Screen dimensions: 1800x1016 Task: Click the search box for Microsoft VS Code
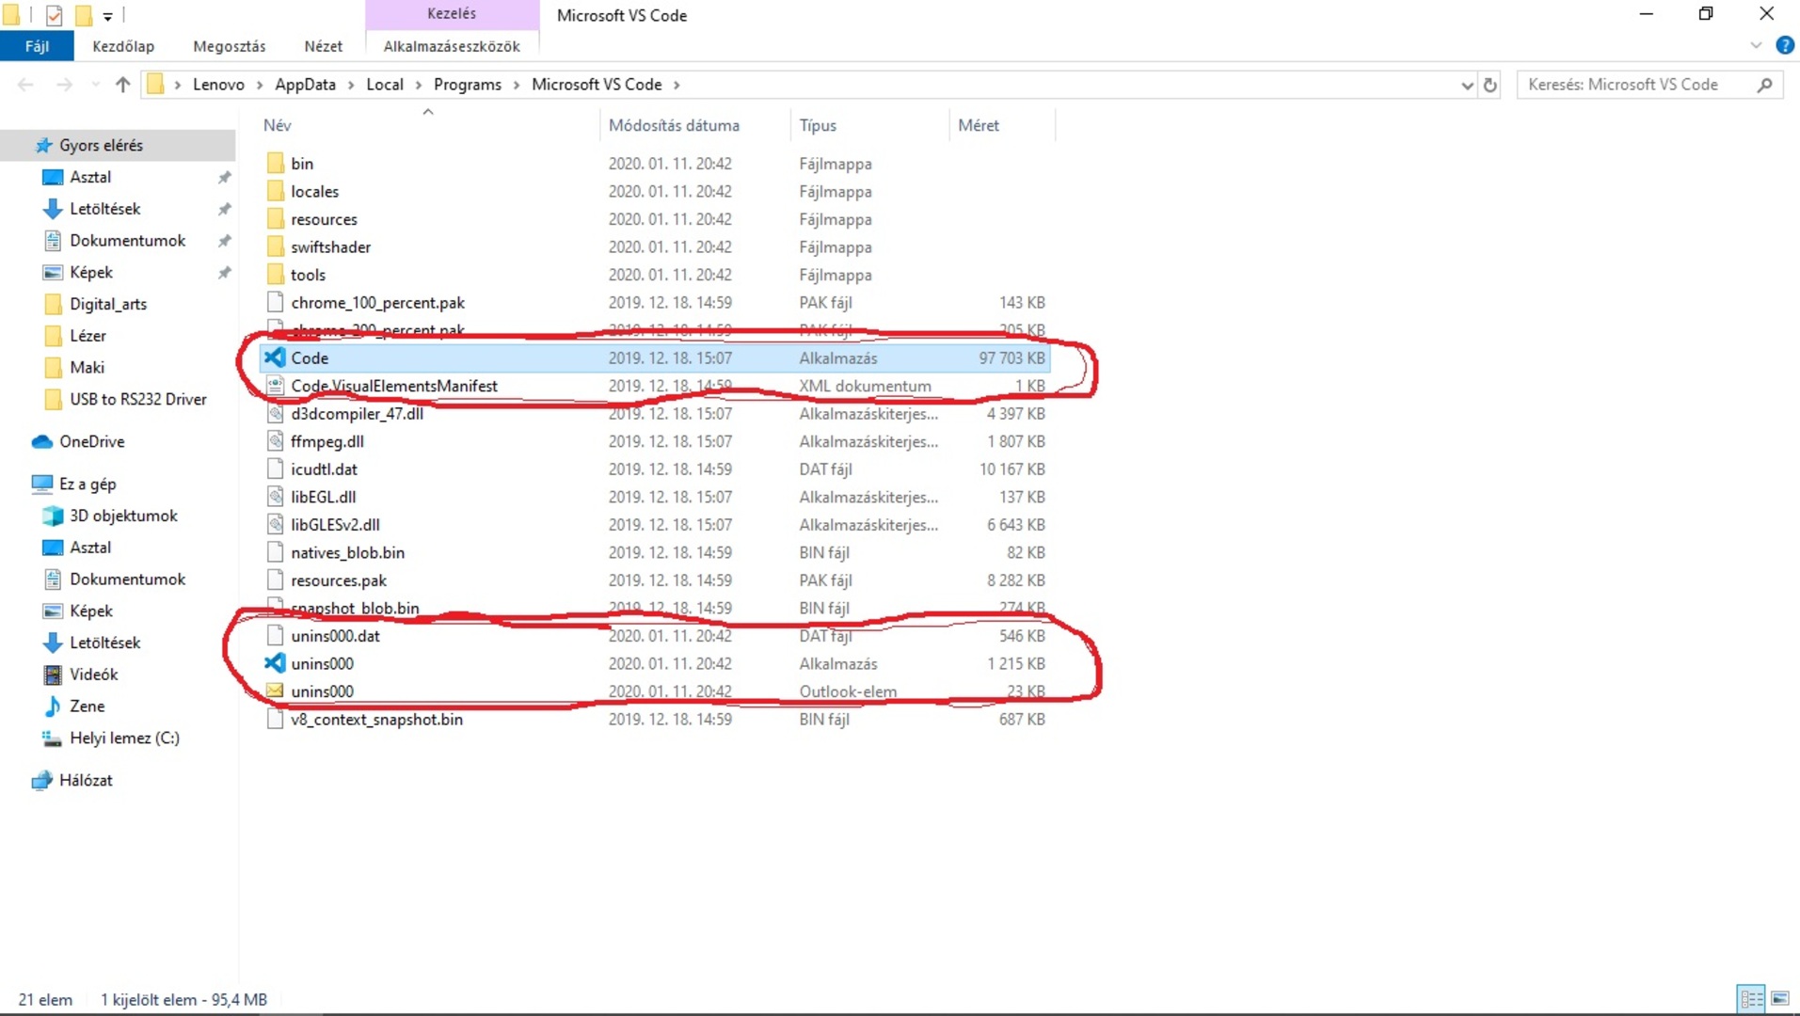click(1637, 85)
